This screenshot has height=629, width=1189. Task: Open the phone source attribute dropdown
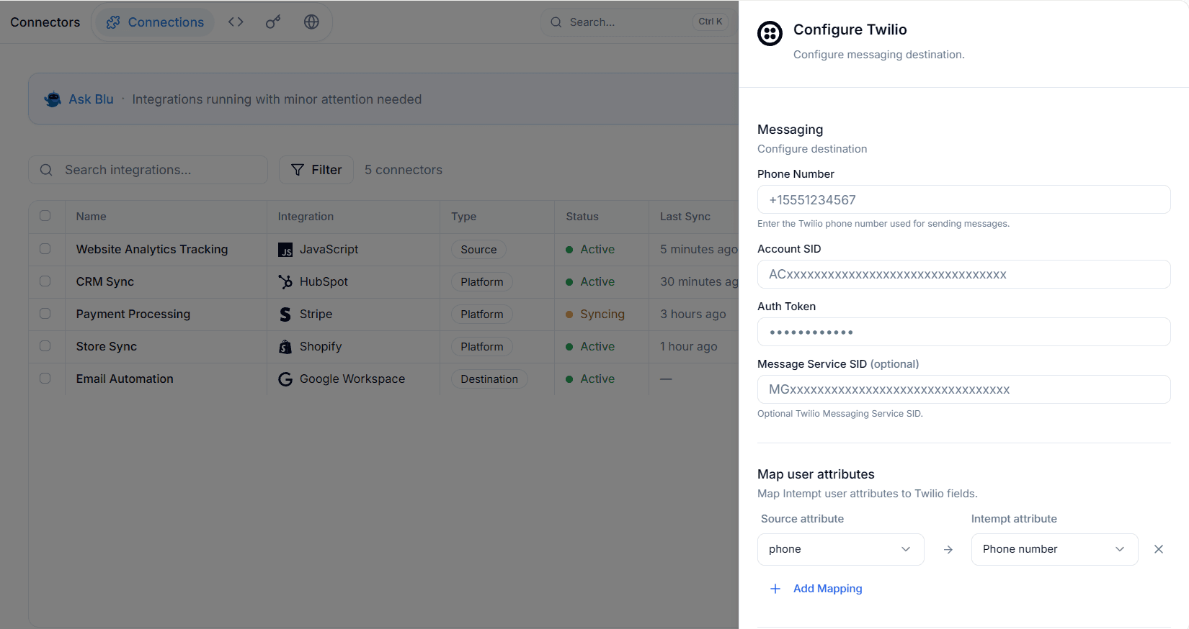click(x=840, y=549)
